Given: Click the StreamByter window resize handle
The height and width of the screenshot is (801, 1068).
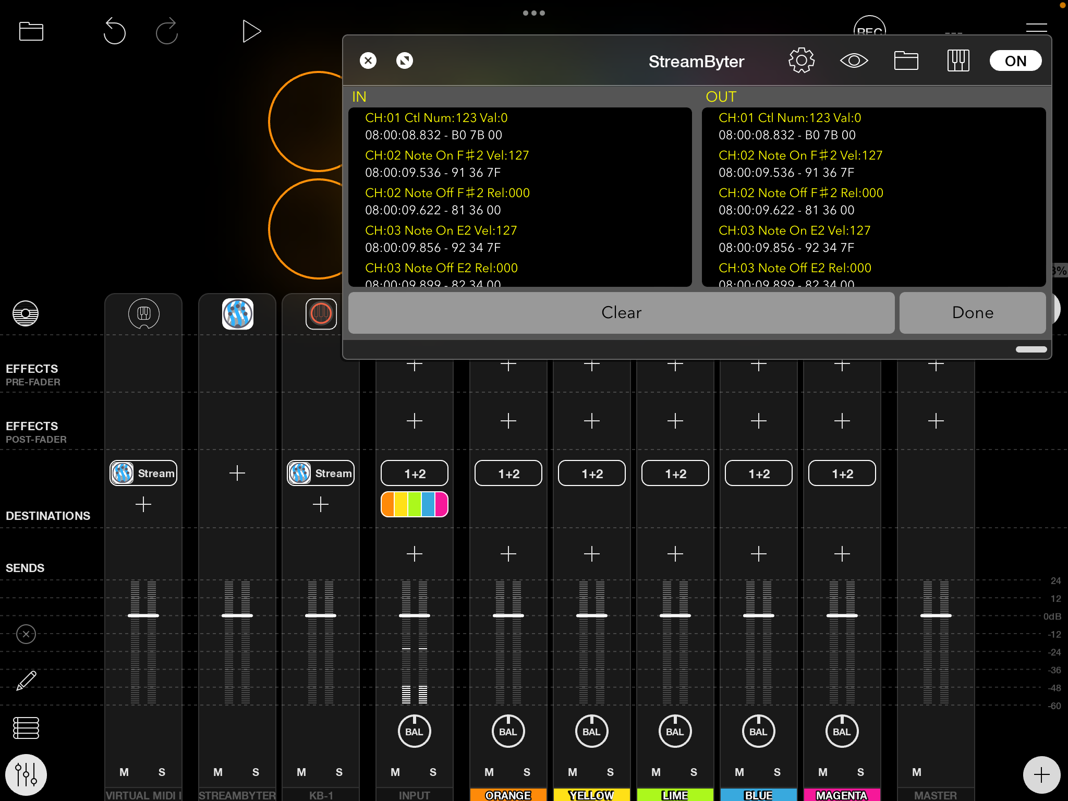Looking at the screenshot, I should click(1031, 349).
